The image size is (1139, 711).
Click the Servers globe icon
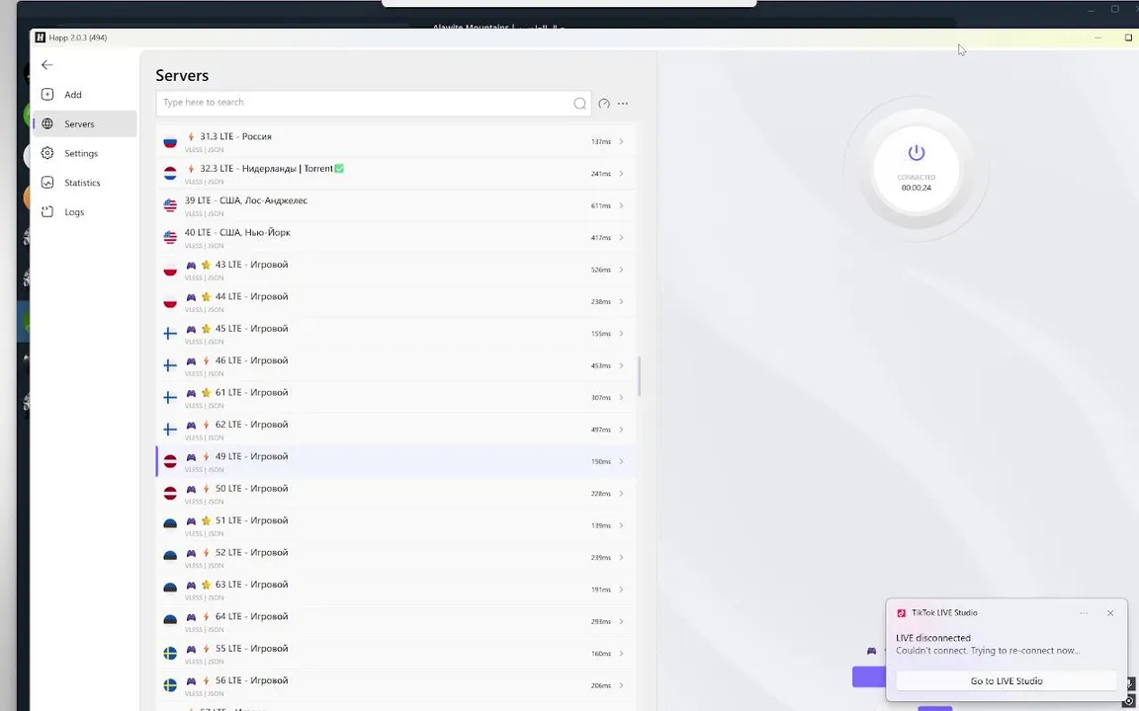point(47,124)
